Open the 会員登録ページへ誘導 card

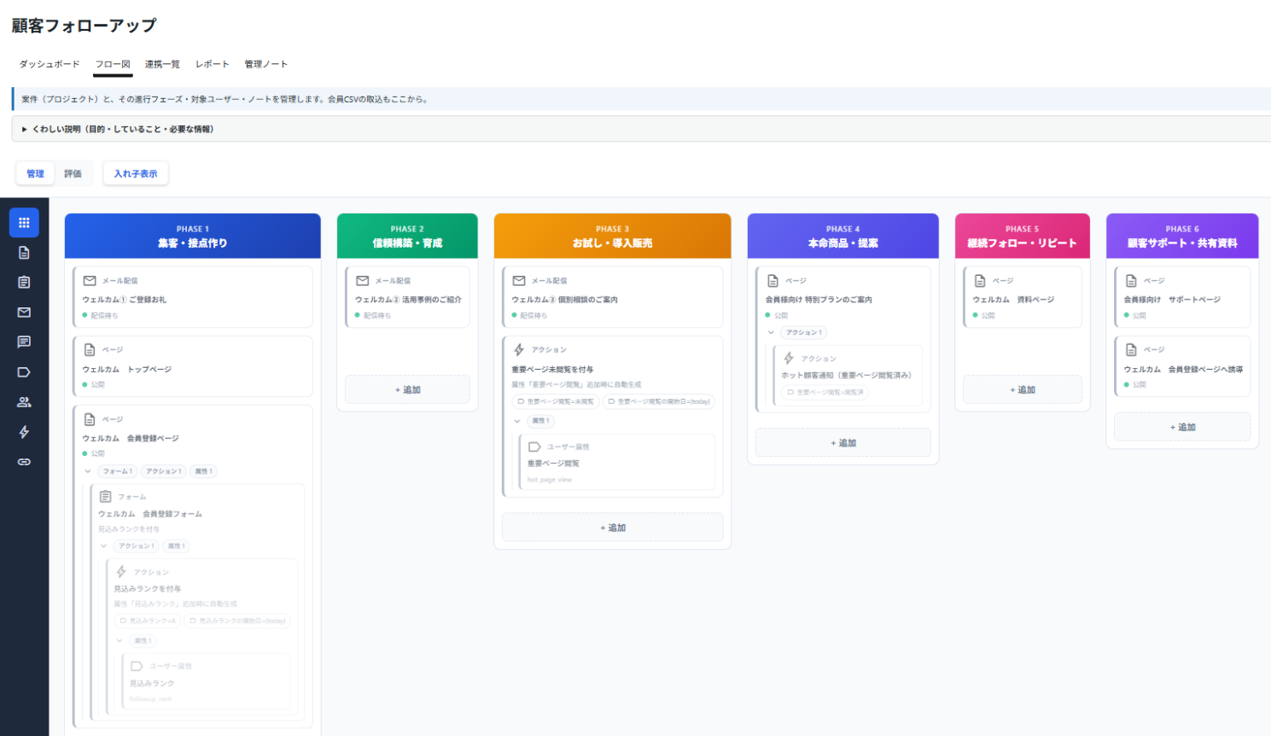pyautogui.click(x=1183, y=366)
